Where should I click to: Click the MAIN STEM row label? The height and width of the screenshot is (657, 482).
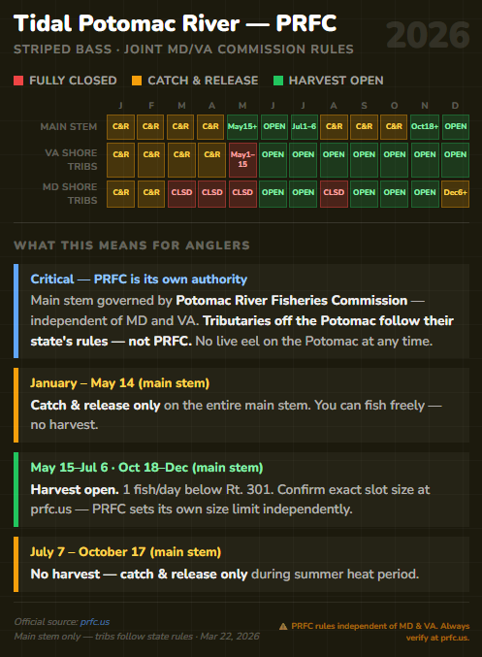(x=69, y=126)
